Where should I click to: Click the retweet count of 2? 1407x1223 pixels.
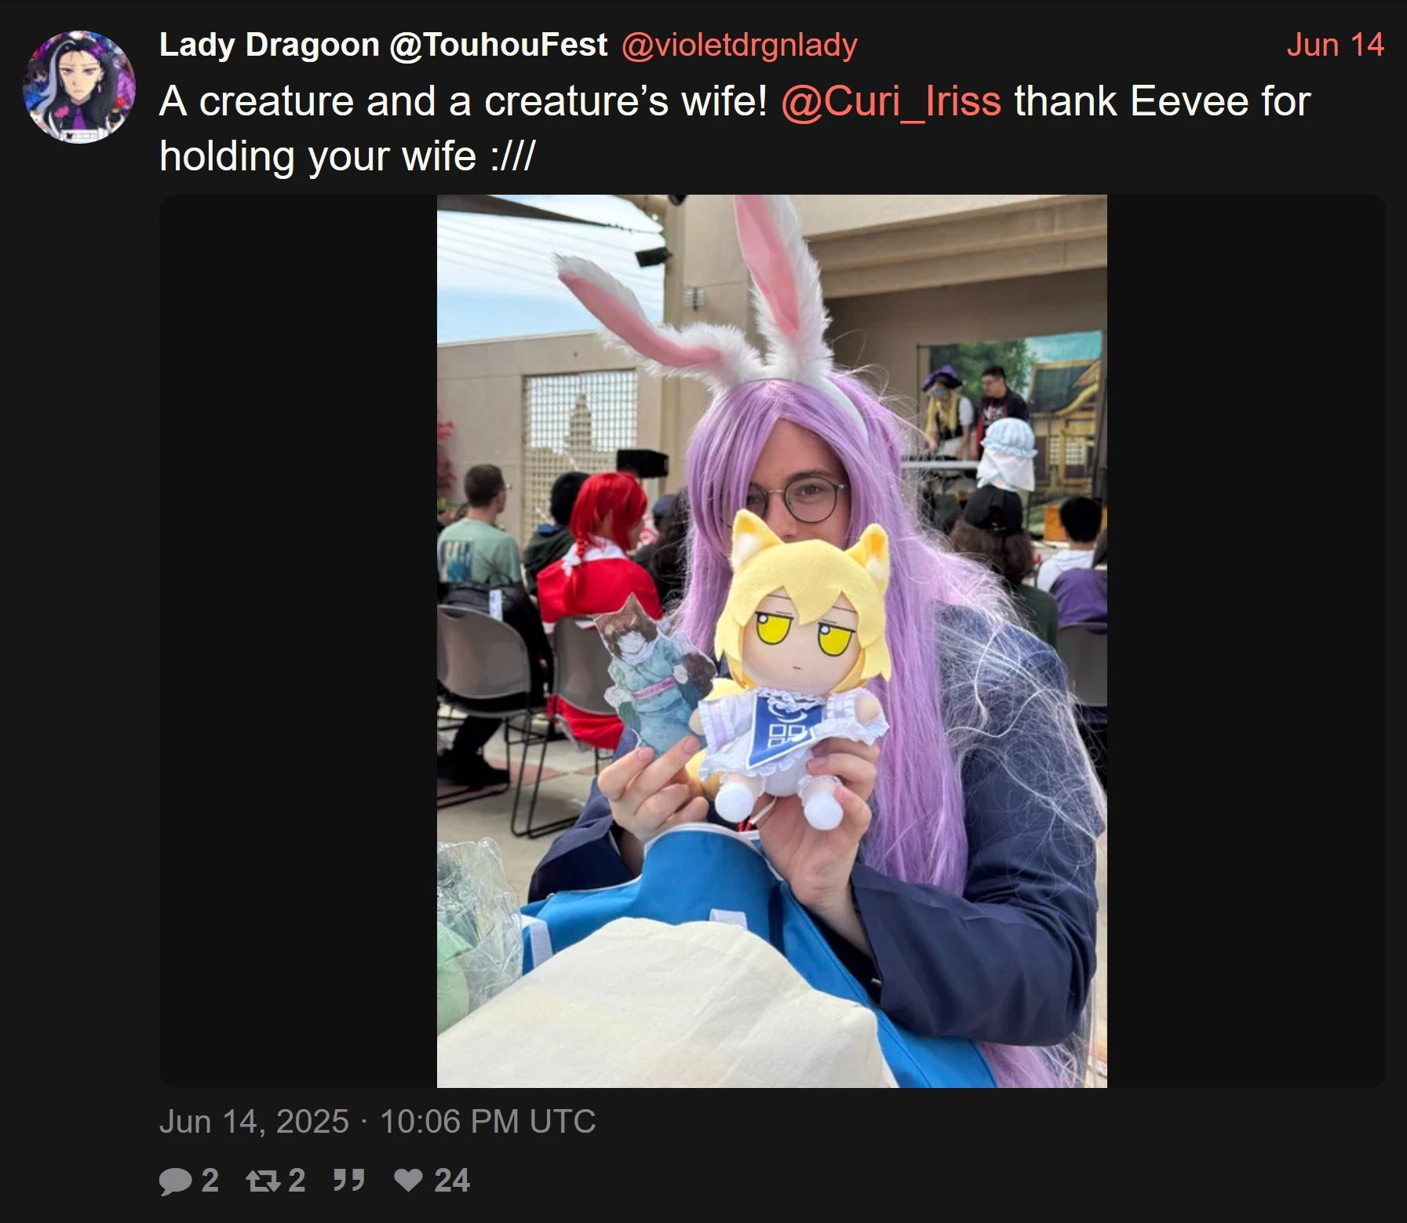297,1181
